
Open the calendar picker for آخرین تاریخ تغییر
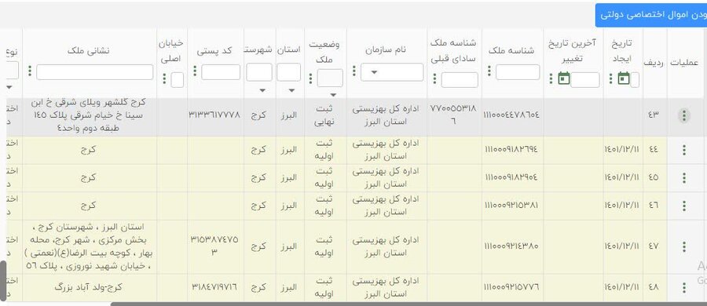tap(564, 78)
